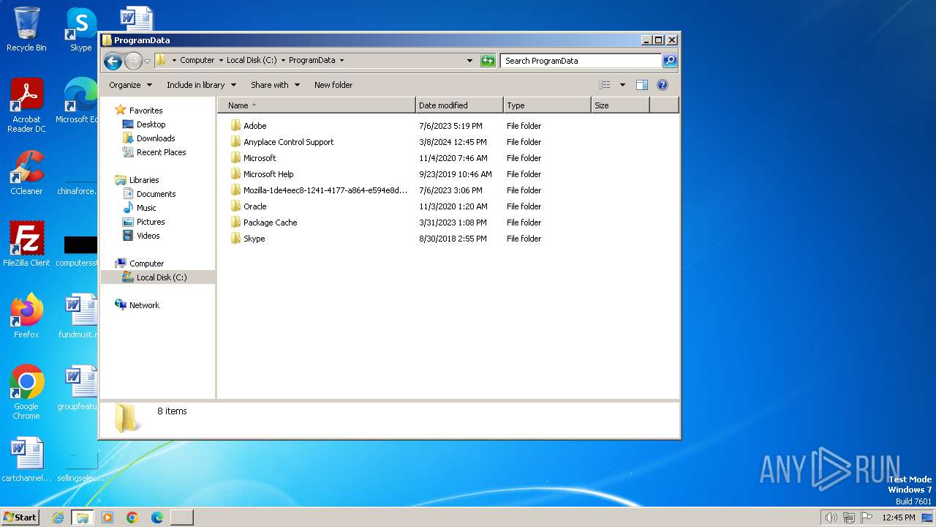
Task: Select the Skype desktop shortcut icon
Action: [x=80, y=29]
